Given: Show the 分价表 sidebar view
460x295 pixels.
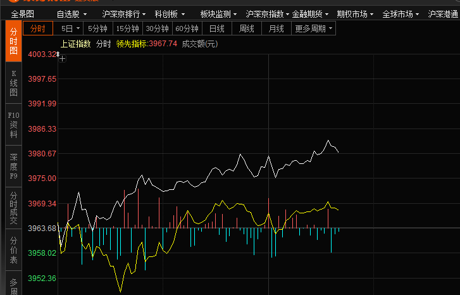Looking at the screenshot, I should 13,250.
